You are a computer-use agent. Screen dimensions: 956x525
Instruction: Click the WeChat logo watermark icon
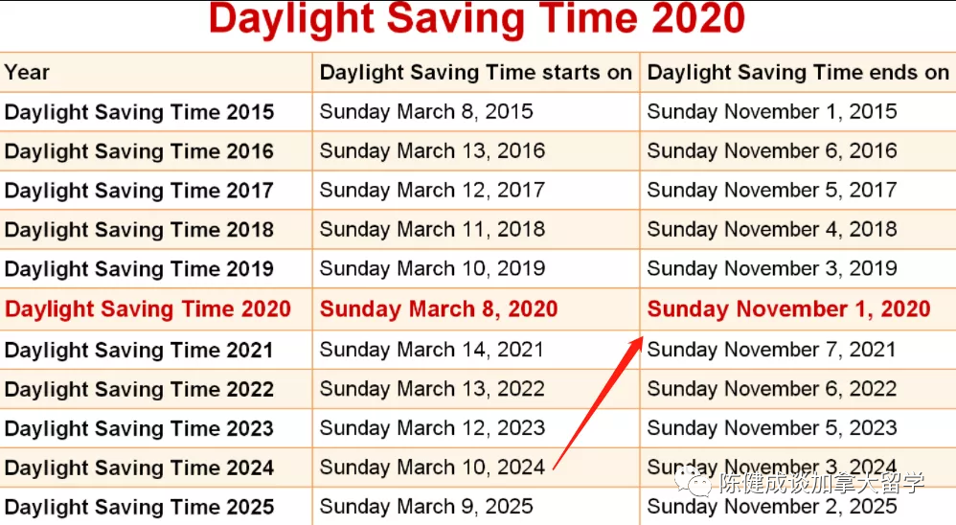click(x=693, y=482)
